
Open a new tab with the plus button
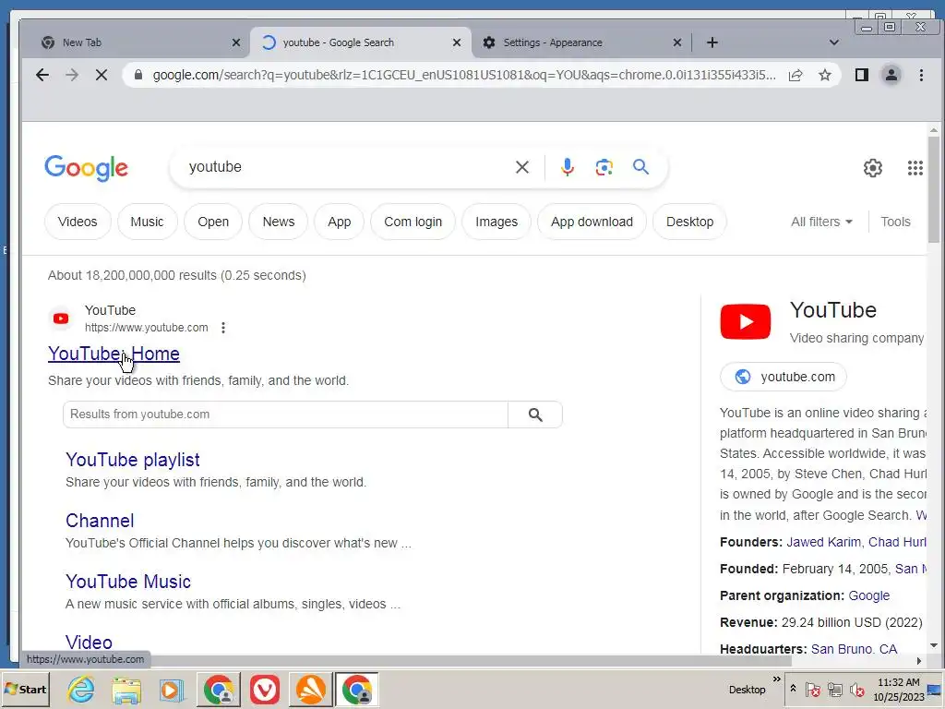click(x=712, y=42)
